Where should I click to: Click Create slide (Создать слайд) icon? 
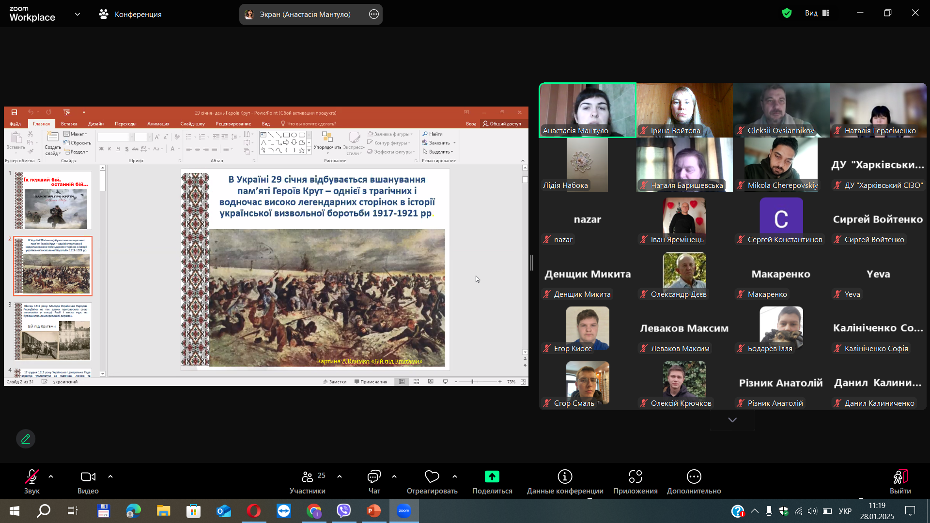(53, 137)
